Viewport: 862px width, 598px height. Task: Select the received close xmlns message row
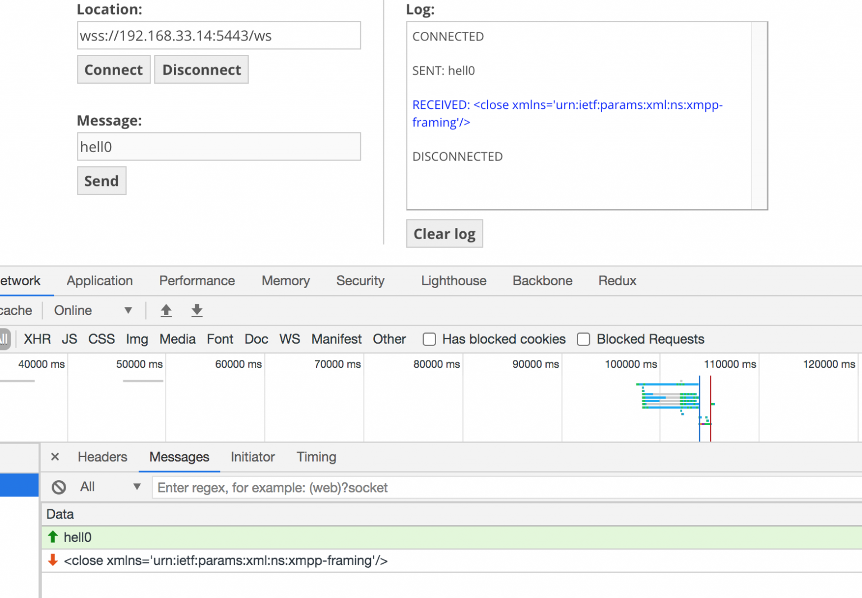pyautogui.click(x=224, y=560)
